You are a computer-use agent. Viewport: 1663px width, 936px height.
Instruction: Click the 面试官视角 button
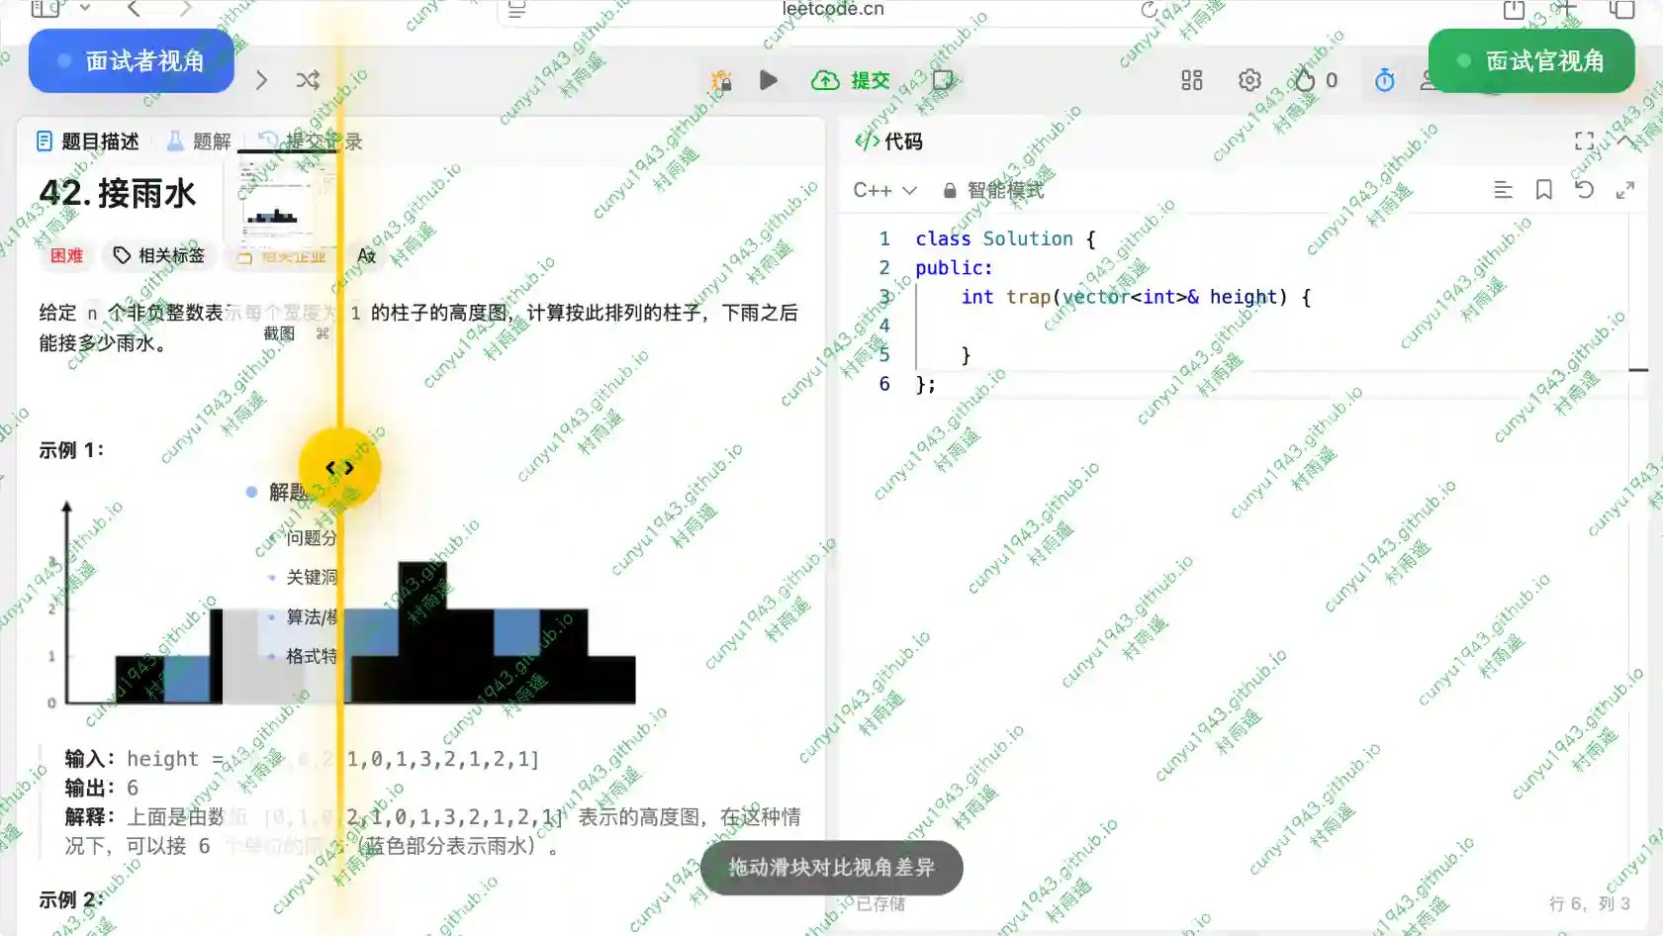coord(1531,61)
